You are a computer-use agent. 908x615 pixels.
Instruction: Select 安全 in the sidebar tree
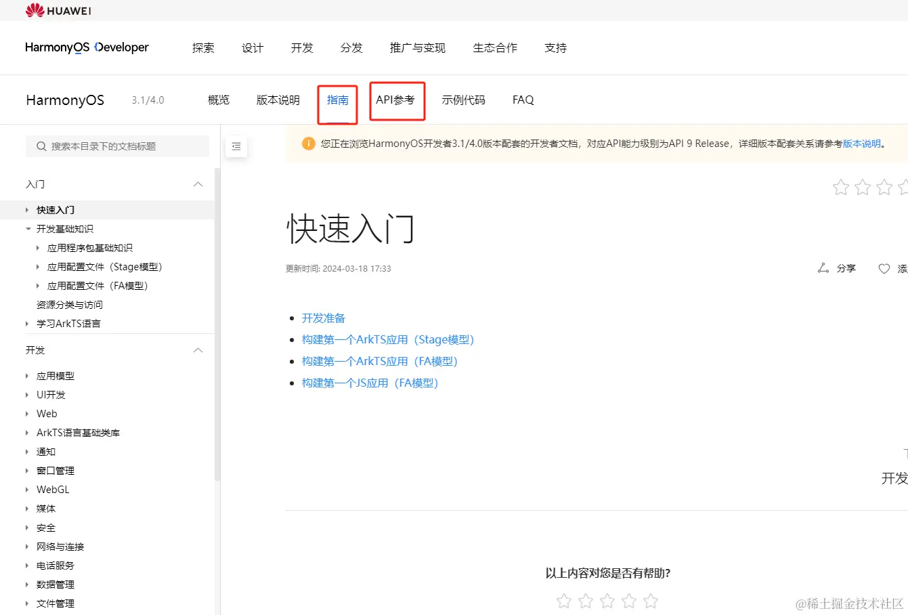point(46,528)
